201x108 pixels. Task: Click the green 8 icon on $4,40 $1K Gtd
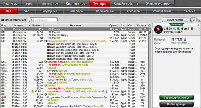(46, 86)
